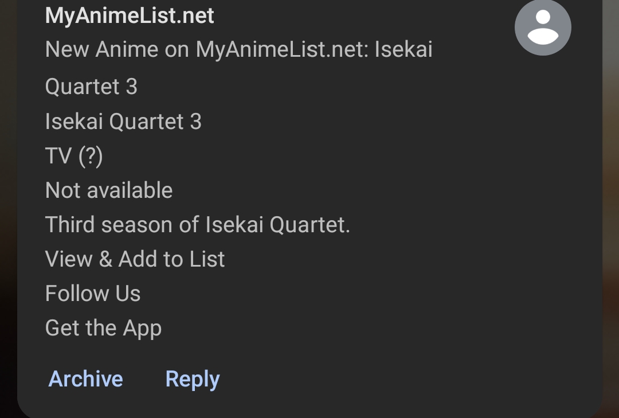Screen dimensions: 619x418
Task: Tap "Third season of Isekai Quartet." description
Action: click(x=197, y=225)
